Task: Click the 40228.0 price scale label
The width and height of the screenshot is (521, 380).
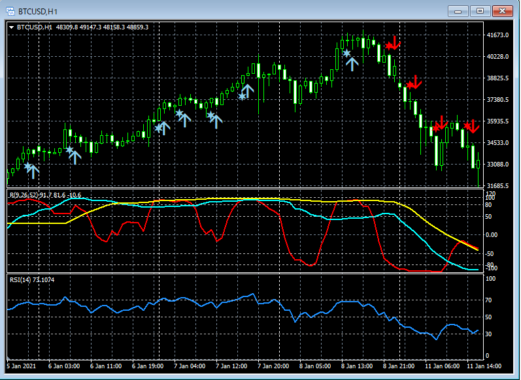Action: pos(497,57)
